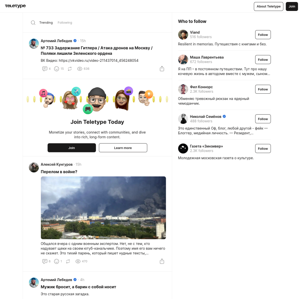Repost the № 733 Лебедев post
The width and height of the screenshot is (299, 299).
pos(70,69)
